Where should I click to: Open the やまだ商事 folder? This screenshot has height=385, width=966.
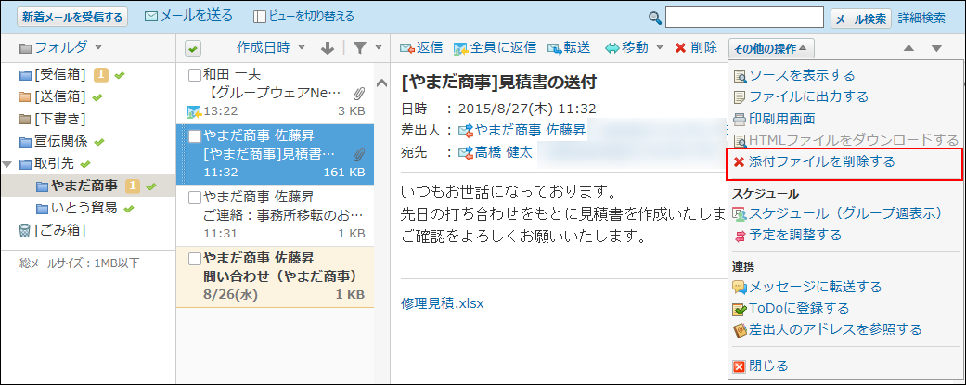coord(85,186)
